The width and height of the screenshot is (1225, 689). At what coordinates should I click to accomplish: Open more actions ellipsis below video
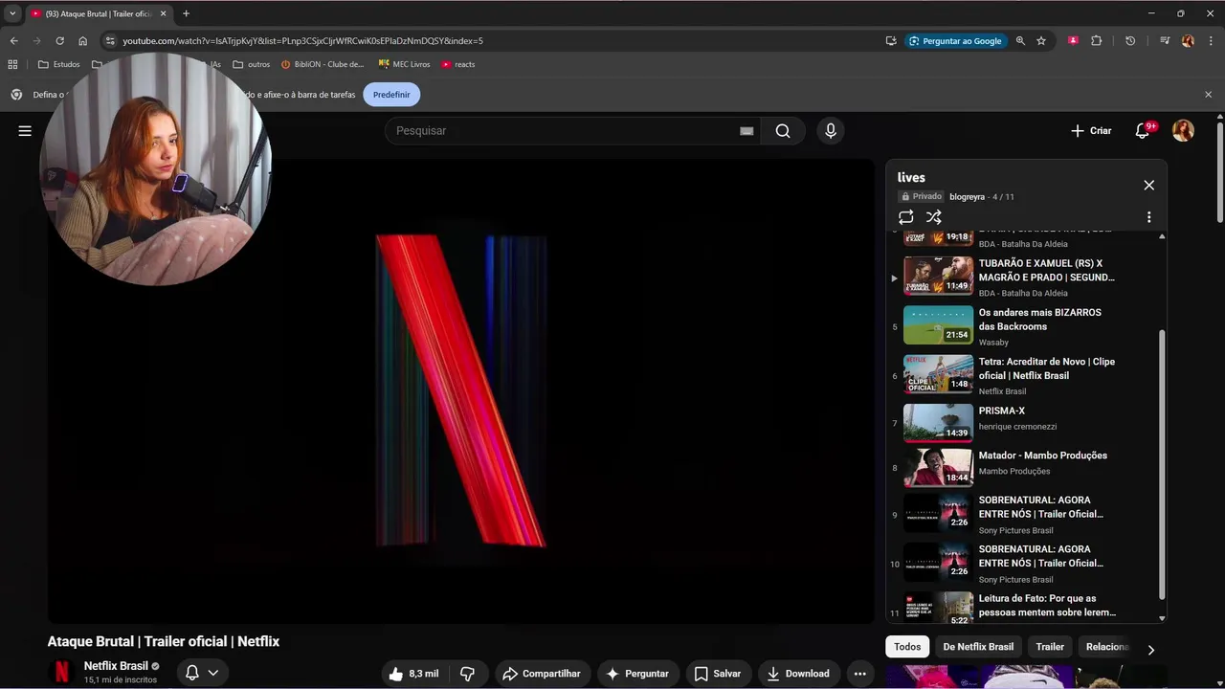tap(859, 674)
